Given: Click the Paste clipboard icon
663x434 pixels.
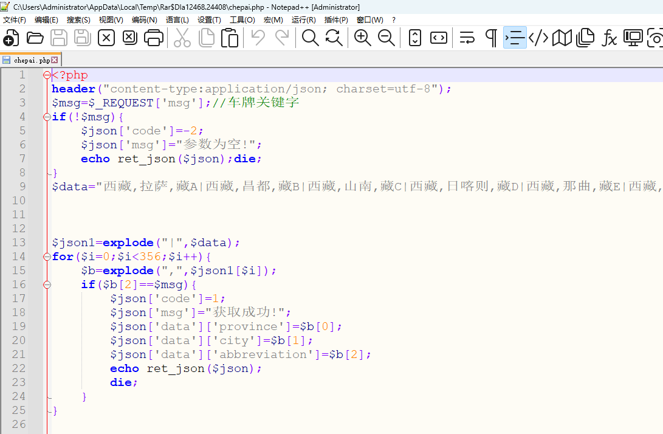Looking at the screenshot, I should pyautogui.click(x=230, y=38).
